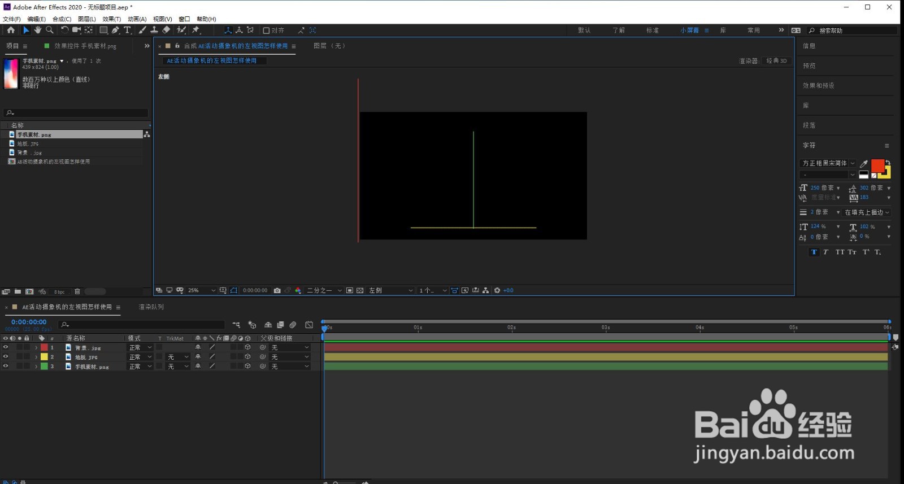Image resolution: width=904 pixels, height=484 pixels.
Task: Select the Pen tool
Action: 115,30
